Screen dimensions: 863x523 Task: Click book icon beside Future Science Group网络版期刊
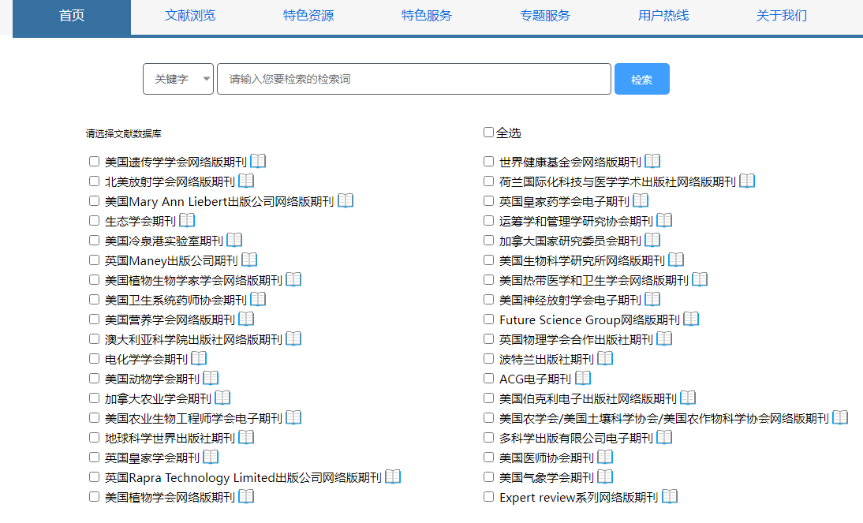(x=691, y=319)
